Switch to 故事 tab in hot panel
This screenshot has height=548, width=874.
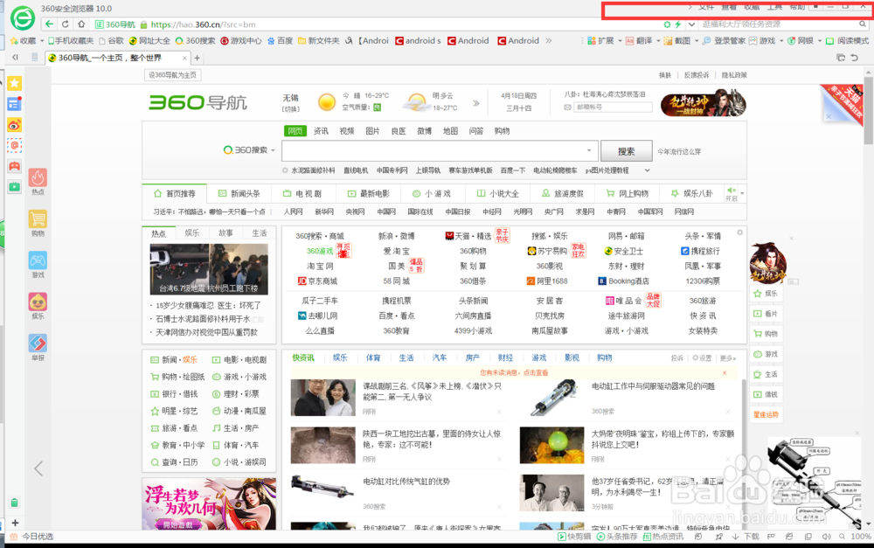pyautogui.click(x=225, y=233)
